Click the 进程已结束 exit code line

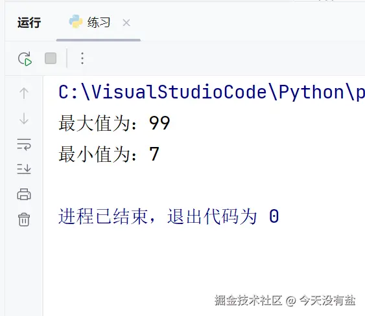(x=169, y=216)
